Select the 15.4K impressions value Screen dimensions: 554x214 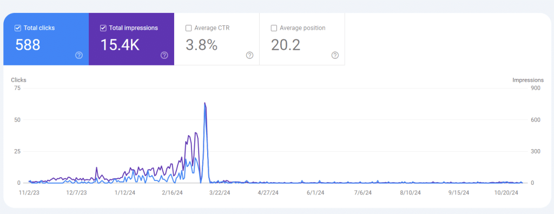click(120, 45)
